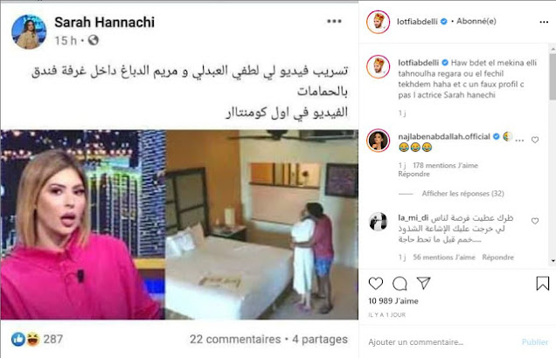Image resolution: width=556 pixels, height=358 pixels.
Task: Click the Facebook like reaction icon
Action: click(x=18, y=340)
